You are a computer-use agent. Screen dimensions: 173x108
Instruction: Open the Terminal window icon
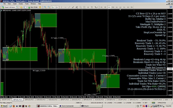[x=25, y=7]
